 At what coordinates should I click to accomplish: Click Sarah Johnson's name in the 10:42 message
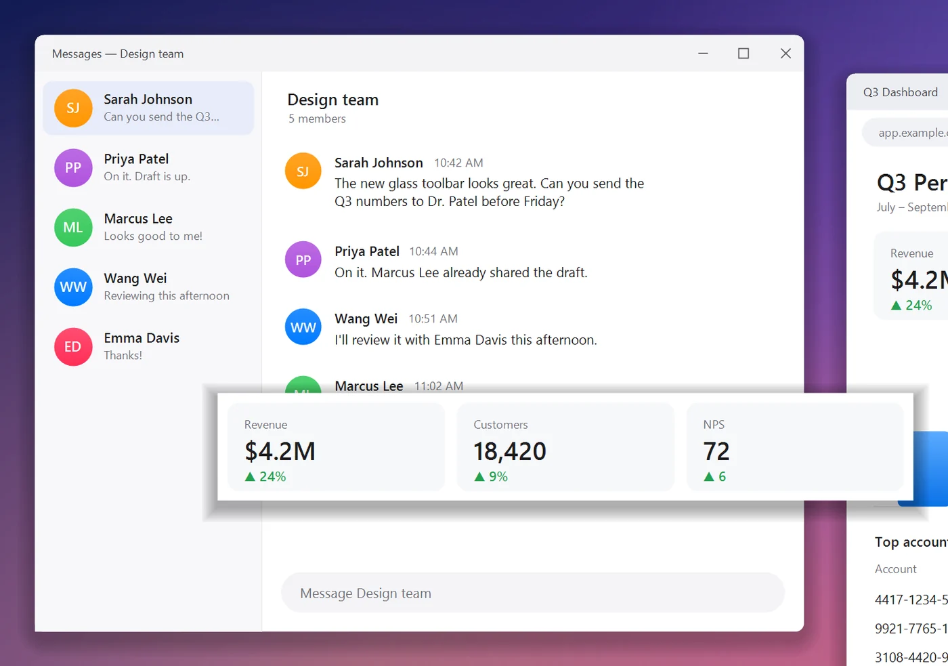pos(379,163)
